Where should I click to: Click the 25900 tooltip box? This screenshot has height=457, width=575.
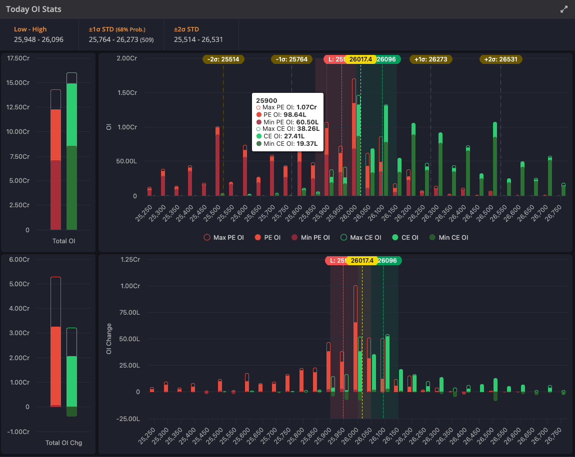(287, 122)
